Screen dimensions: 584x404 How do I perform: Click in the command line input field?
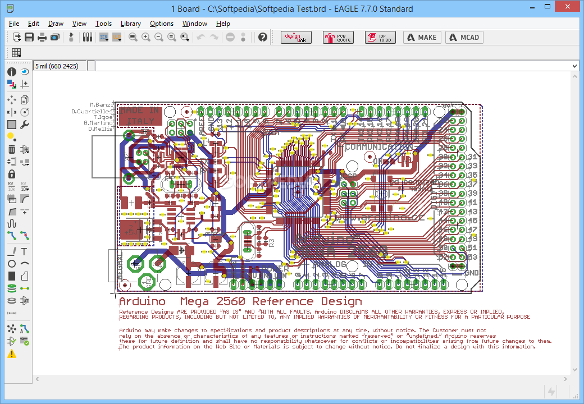point(333,66)
